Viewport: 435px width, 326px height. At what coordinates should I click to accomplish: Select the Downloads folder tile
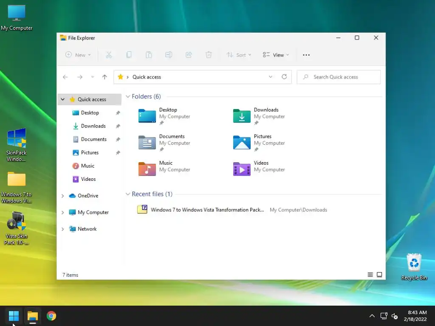pyautogui.click(x=259, y=116)
